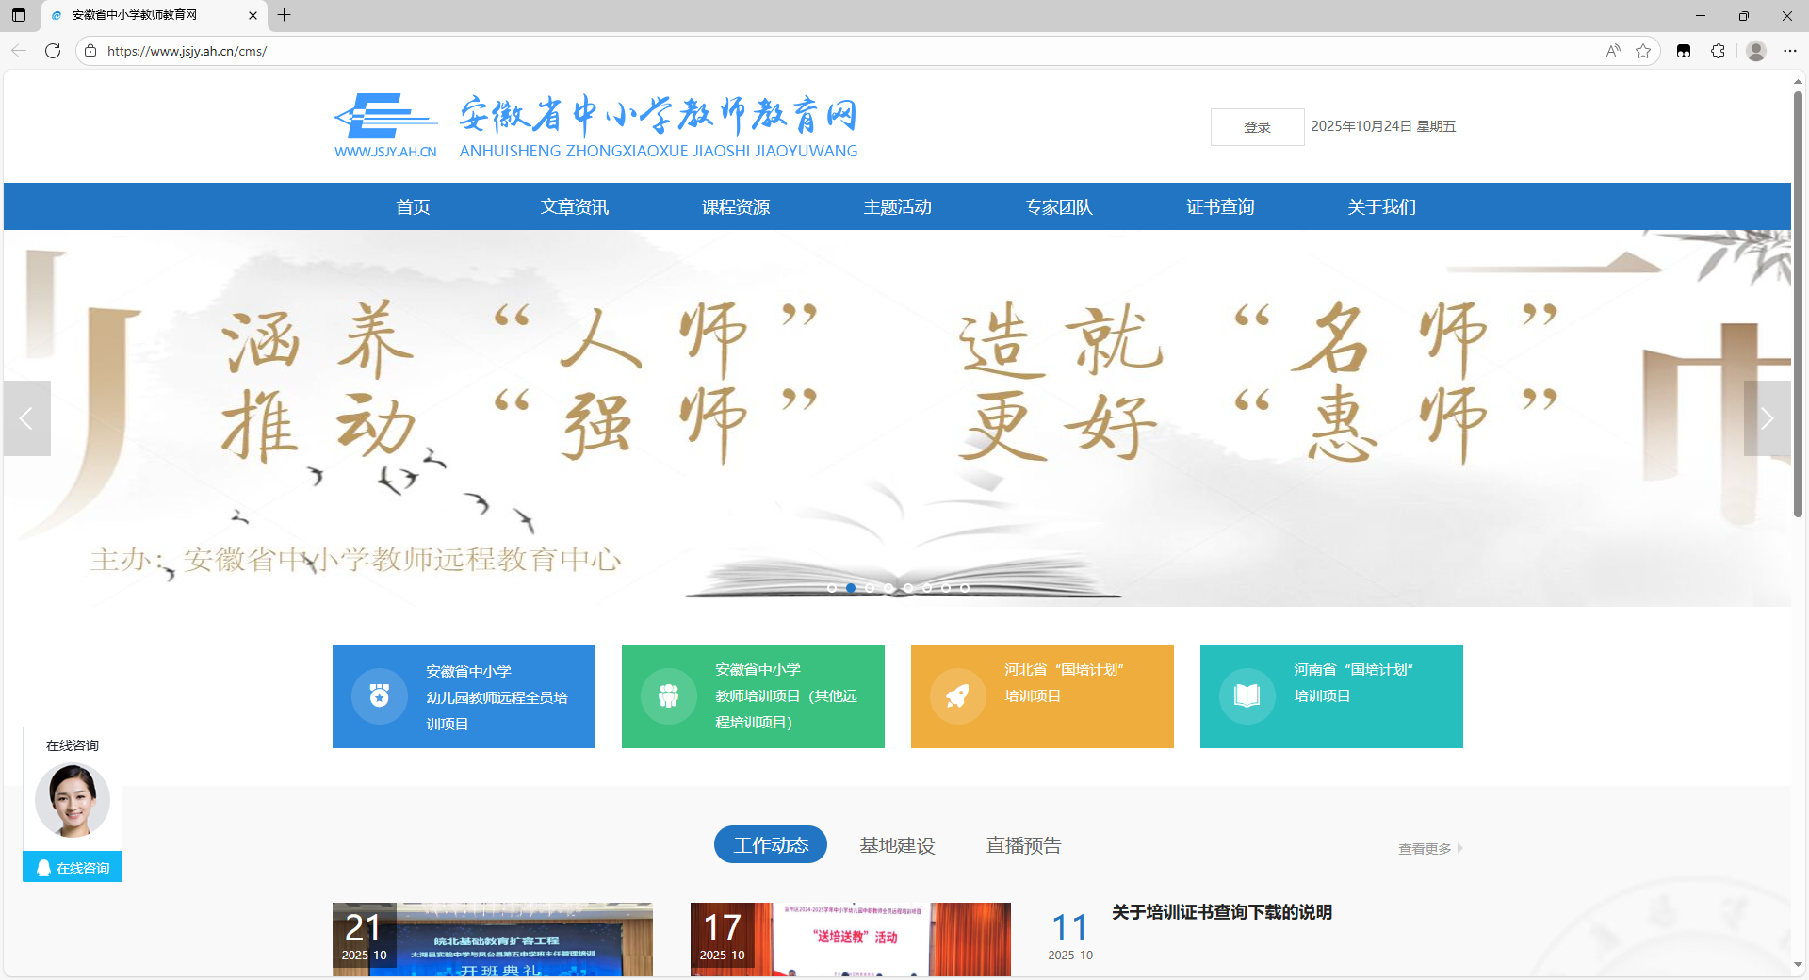The height and width of the screenshot is (980, 1809).
Task: Click the medal icon on blue project tile
Action: (380, 696)
